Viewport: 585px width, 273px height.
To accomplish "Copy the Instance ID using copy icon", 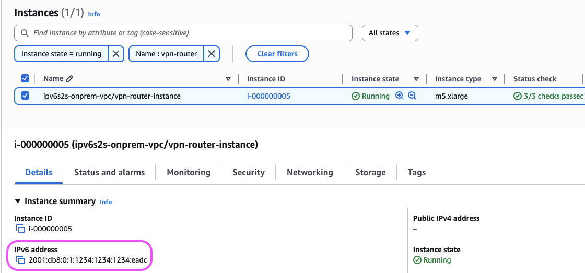I will click(20, 229).
